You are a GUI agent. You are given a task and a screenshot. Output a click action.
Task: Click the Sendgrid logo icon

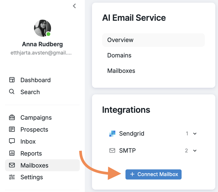pos(112,133)
